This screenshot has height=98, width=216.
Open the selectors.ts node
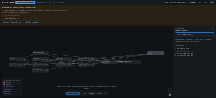pyautogui.click(x=87, y=65)
